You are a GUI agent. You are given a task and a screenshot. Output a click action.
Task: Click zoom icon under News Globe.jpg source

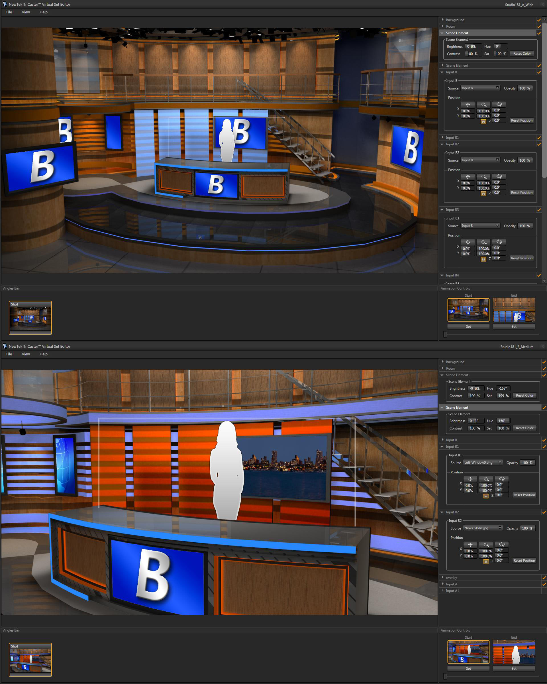tap(486, 545)
